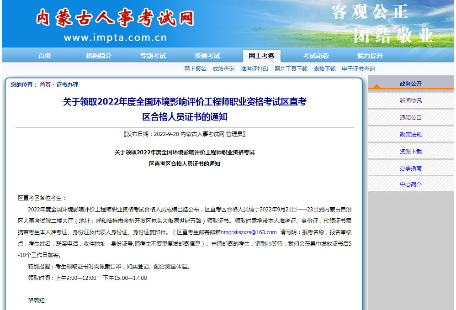This screenshot has width=456, height=310.
Task: Click the 照片工具下载 link
Action: (291, 69)
